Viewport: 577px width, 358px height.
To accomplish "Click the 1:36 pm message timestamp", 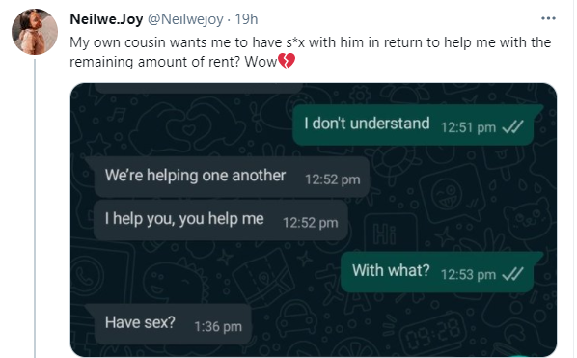I will tap(218, 327).
